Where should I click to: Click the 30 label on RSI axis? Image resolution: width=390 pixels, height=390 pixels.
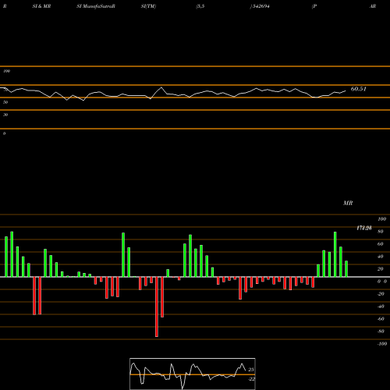click(x=5, y=115)
